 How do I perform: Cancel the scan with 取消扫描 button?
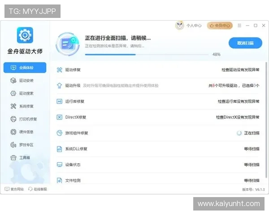[245, 43]
